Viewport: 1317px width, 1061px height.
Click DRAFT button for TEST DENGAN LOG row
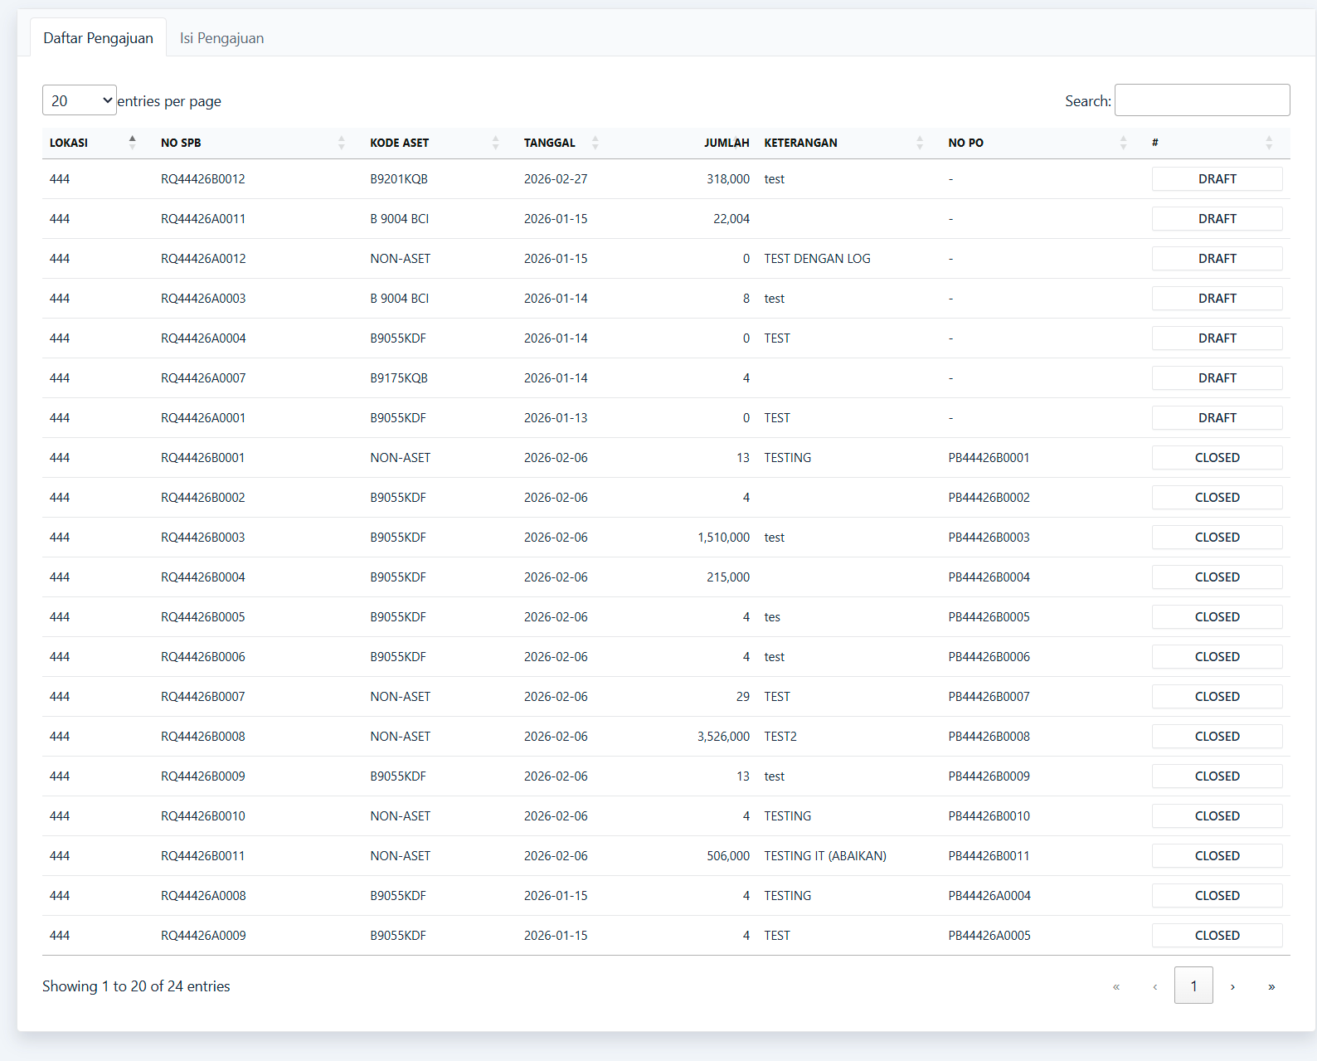click(1217, 259)
